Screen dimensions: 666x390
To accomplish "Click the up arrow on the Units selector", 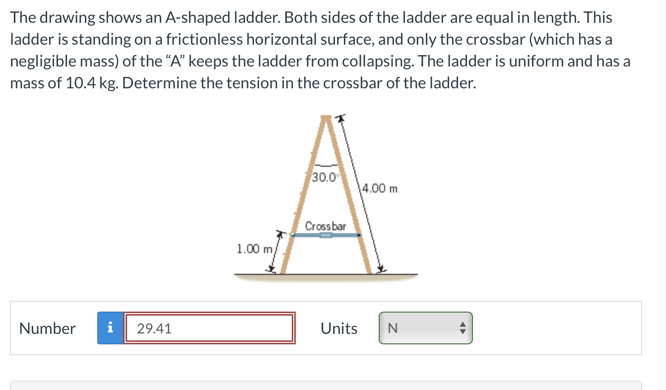I will pos(463,325).
